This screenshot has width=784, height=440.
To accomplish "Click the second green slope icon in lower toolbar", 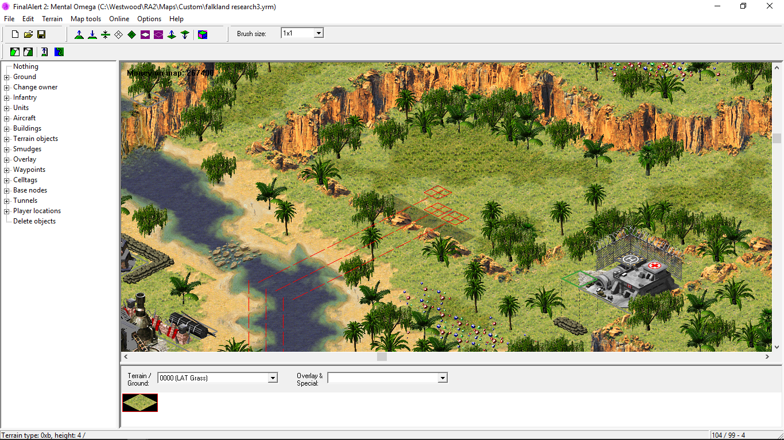I will click(28, 52).
